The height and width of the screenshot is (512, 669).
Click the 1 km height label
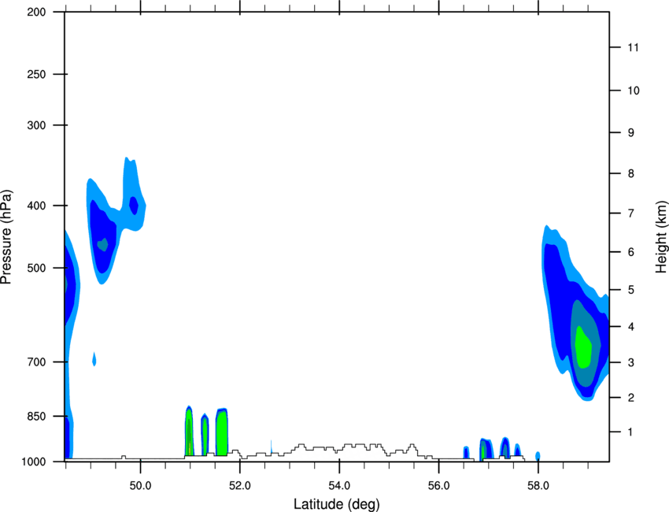(630, 432)
